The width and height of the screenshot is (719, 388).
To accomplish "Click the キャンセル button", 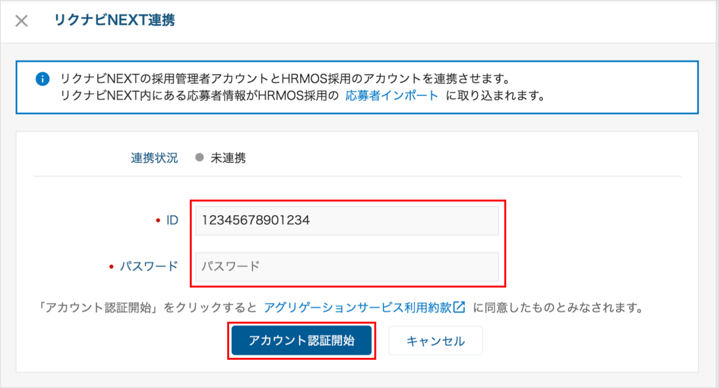I will pyautogui.click(x=435, y=341).
